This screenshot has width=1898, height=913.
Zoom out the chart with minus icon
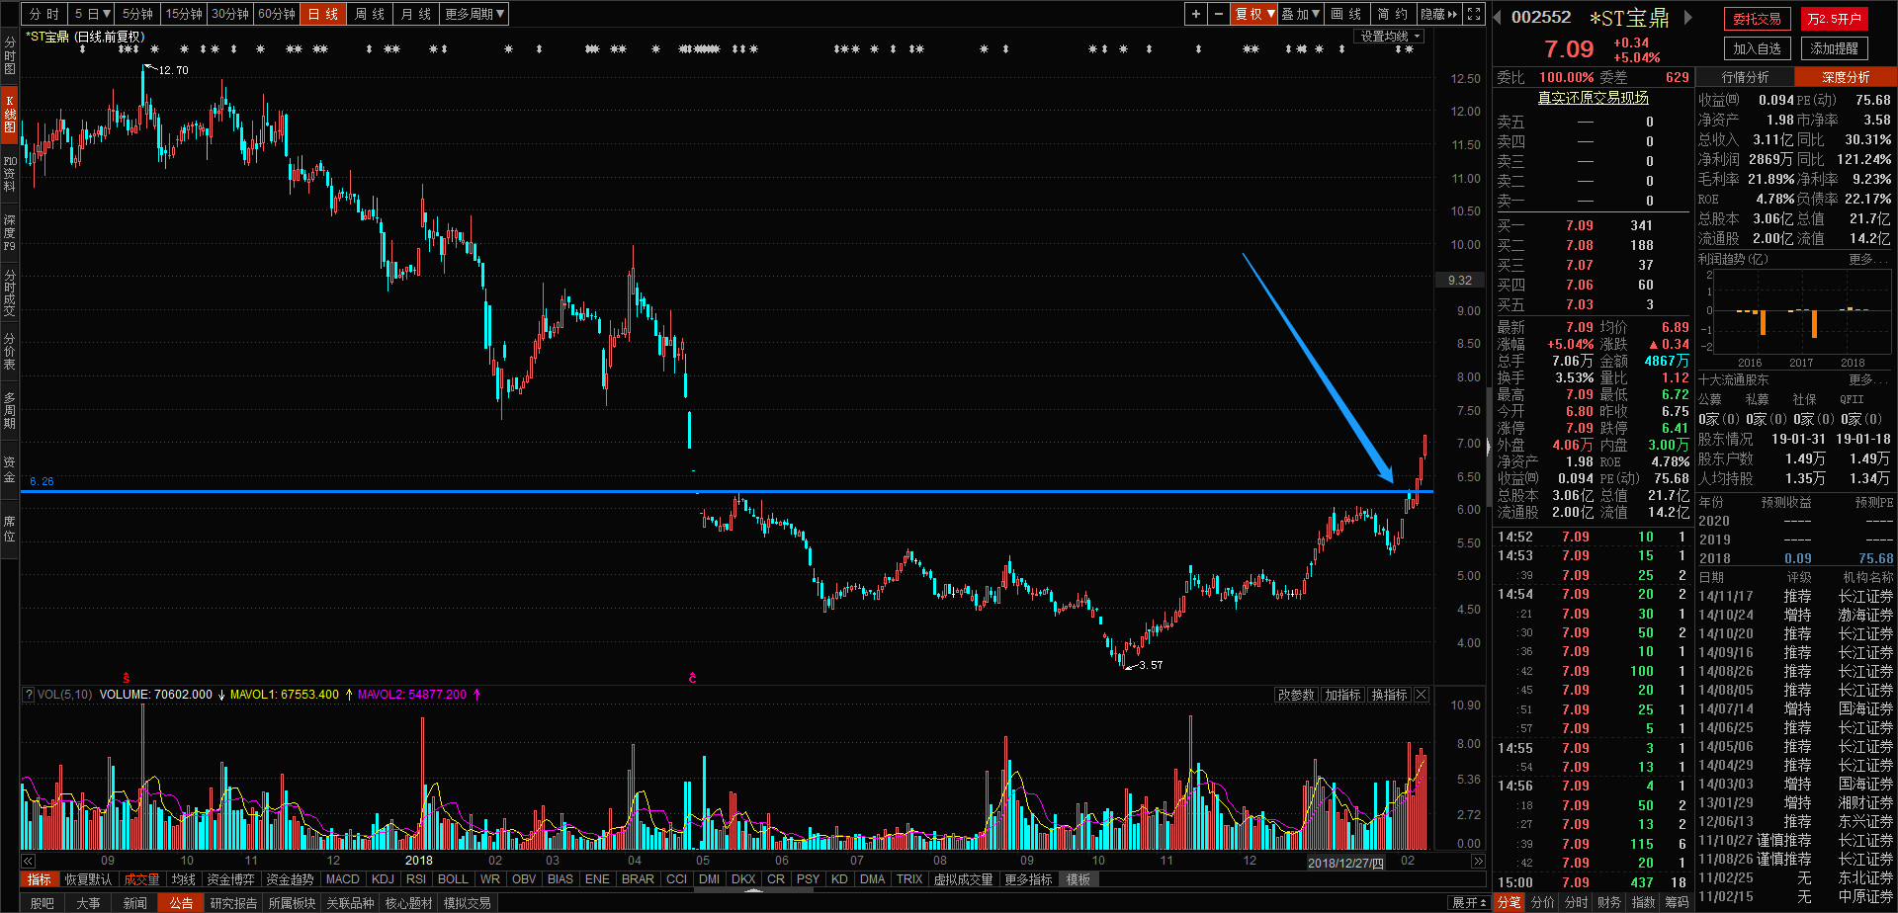tap(1219, 14)
